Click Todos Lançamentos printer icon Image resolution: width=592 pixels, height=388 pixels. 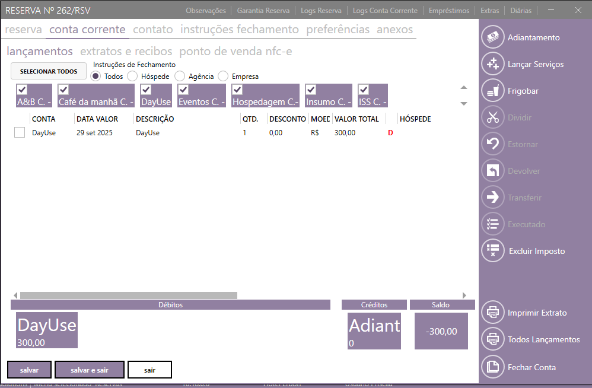click(492, 339)
